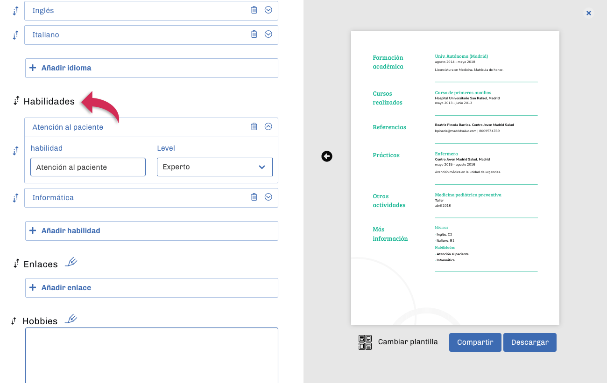Click the Hobbies section heading
This screenshot has width=607, height=383.
40,321
